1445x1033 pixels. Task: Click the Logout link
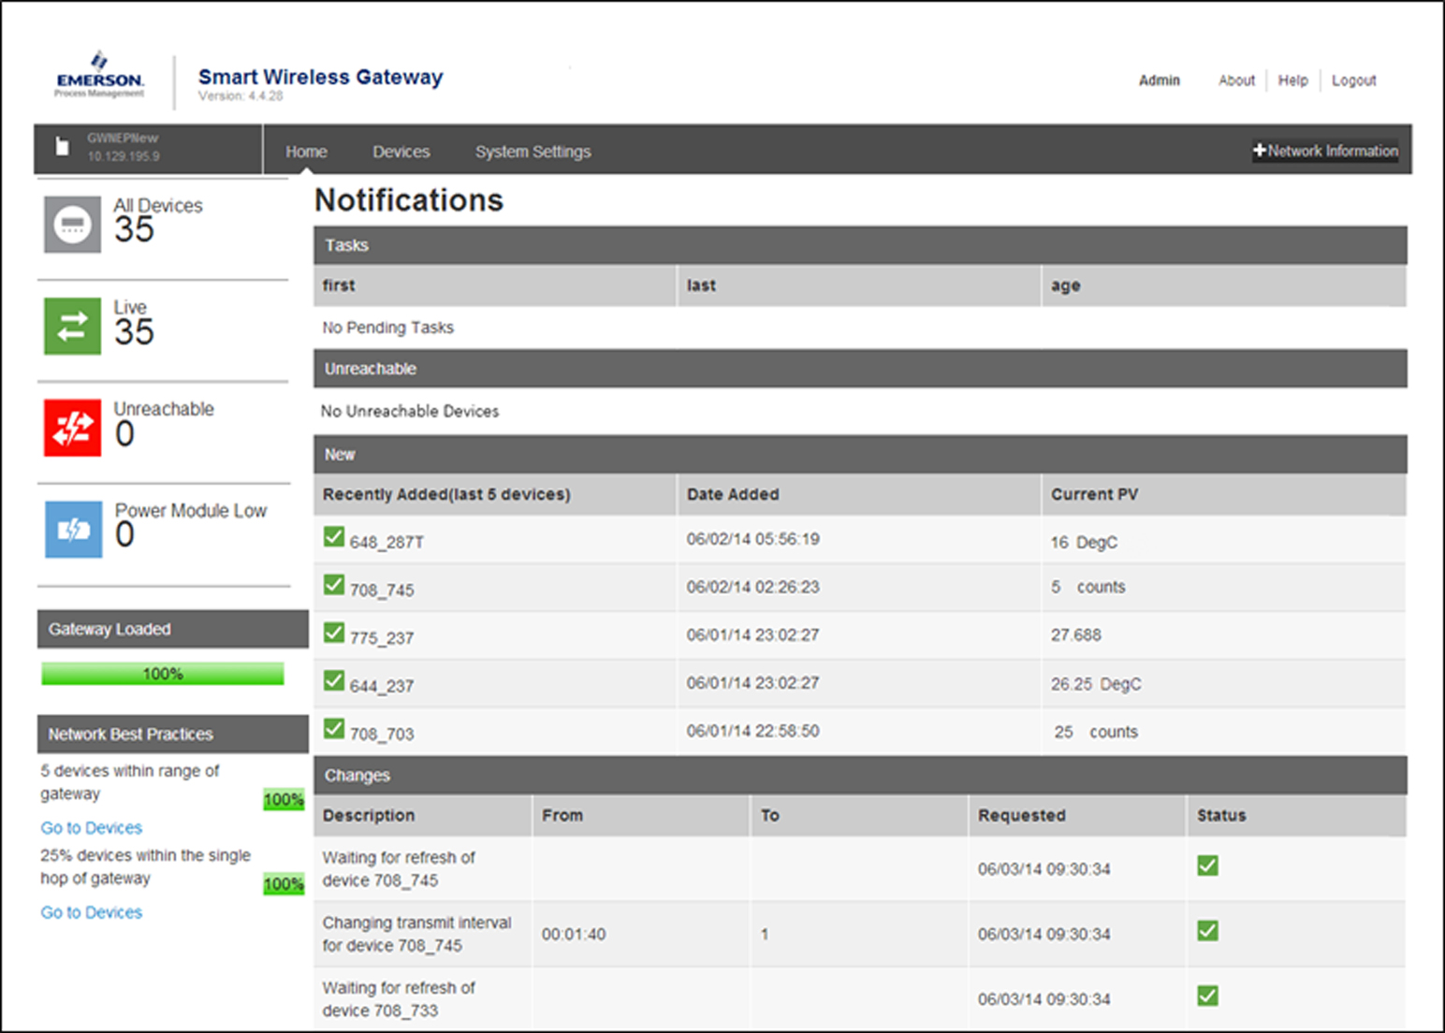pos(1353,80)
